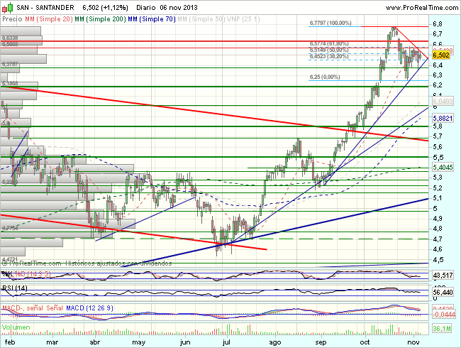461x348 pixels.
Task: Click the may month on time axis
Action: tap(138, 342)
